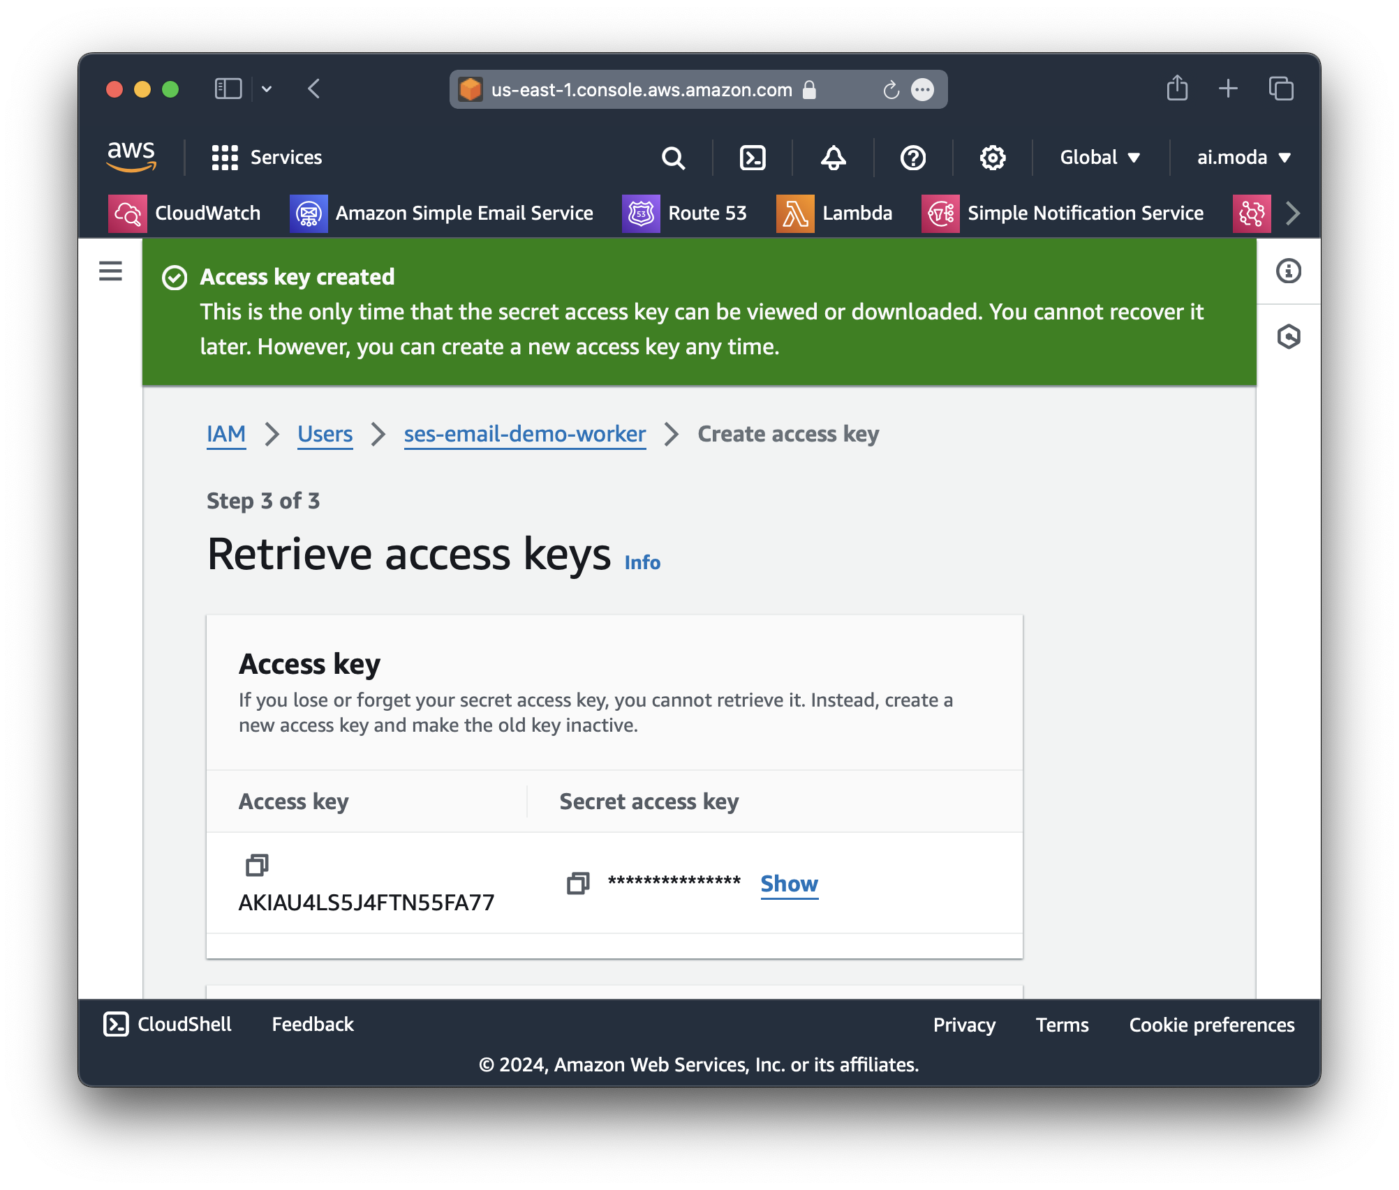1399x1190 pixels.
Task: Expand the ai.moda account menu
Action: [1243, 158]
